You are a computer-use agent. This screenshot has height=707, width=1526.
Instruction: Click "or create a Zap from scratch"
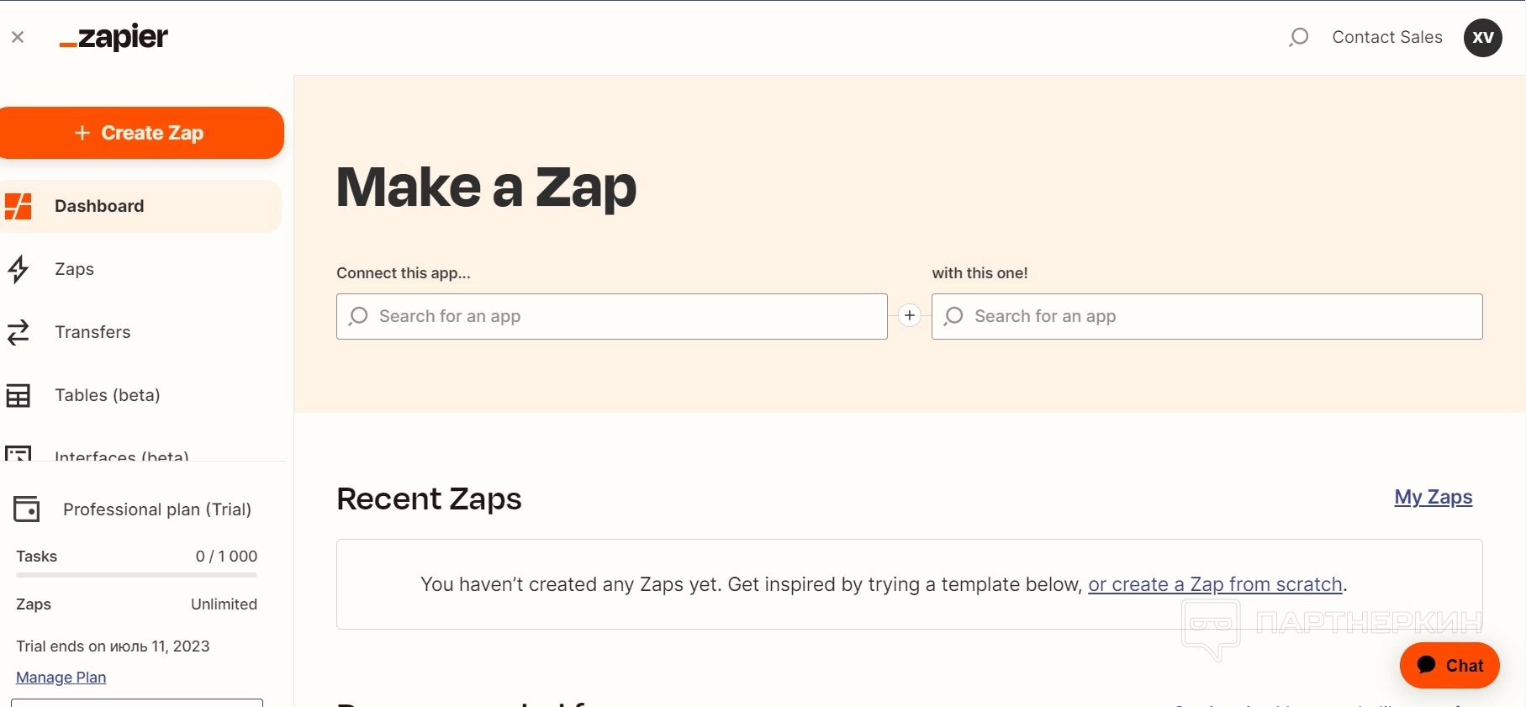point(1215,584)
